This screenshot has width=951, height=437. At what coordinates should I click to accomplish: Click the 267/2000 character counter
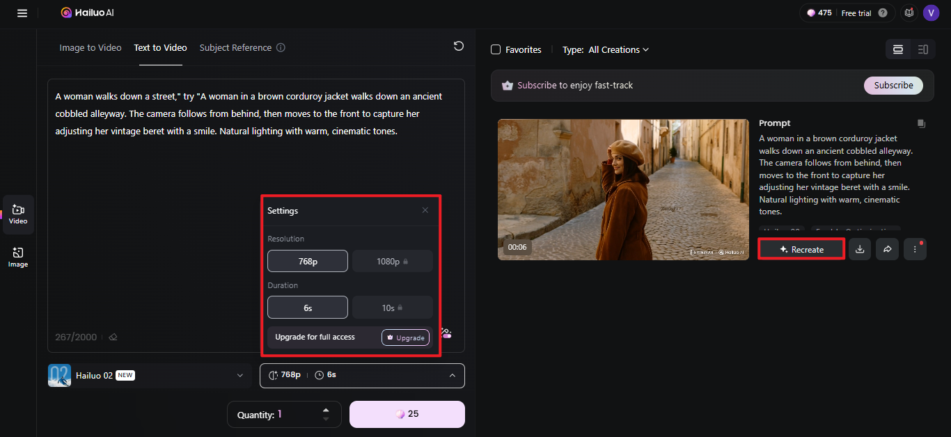pos(76,337)
